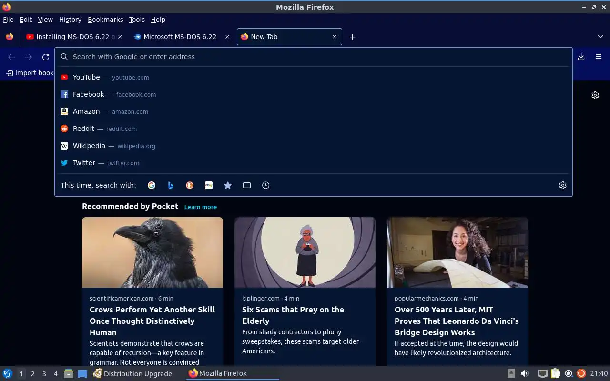Follow the Pocket Learn more link
The height and width of the screenshot is (381, 610).
201,207
